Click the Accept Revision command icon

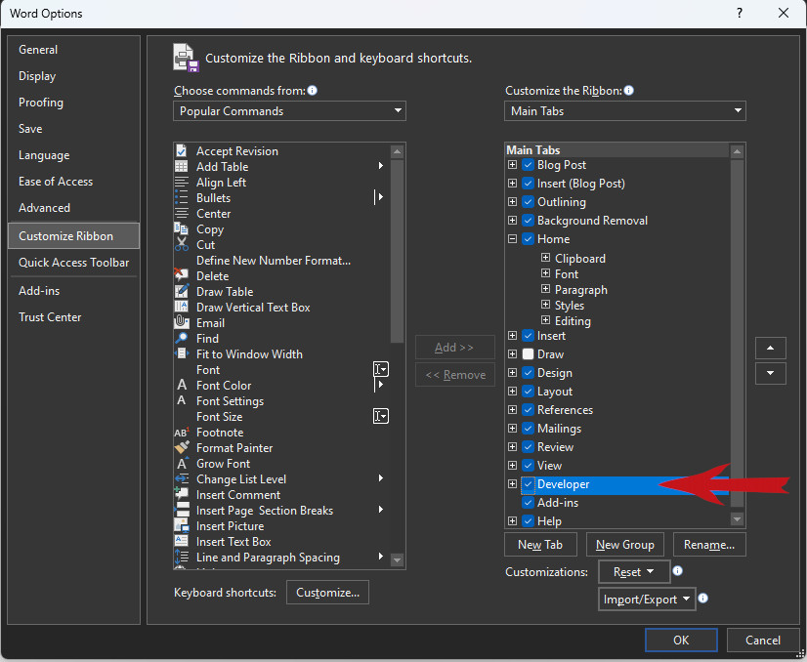[x=181, y=150]
